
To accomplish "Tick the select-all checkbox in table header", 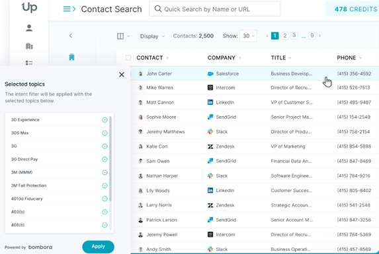I will pyautogui.click(x=128, y=57).
